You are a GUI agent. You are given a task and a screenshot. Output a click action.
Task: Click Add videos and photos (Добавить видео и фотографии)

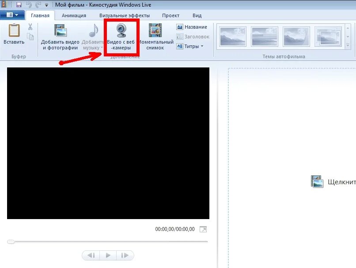pos(60,37)
